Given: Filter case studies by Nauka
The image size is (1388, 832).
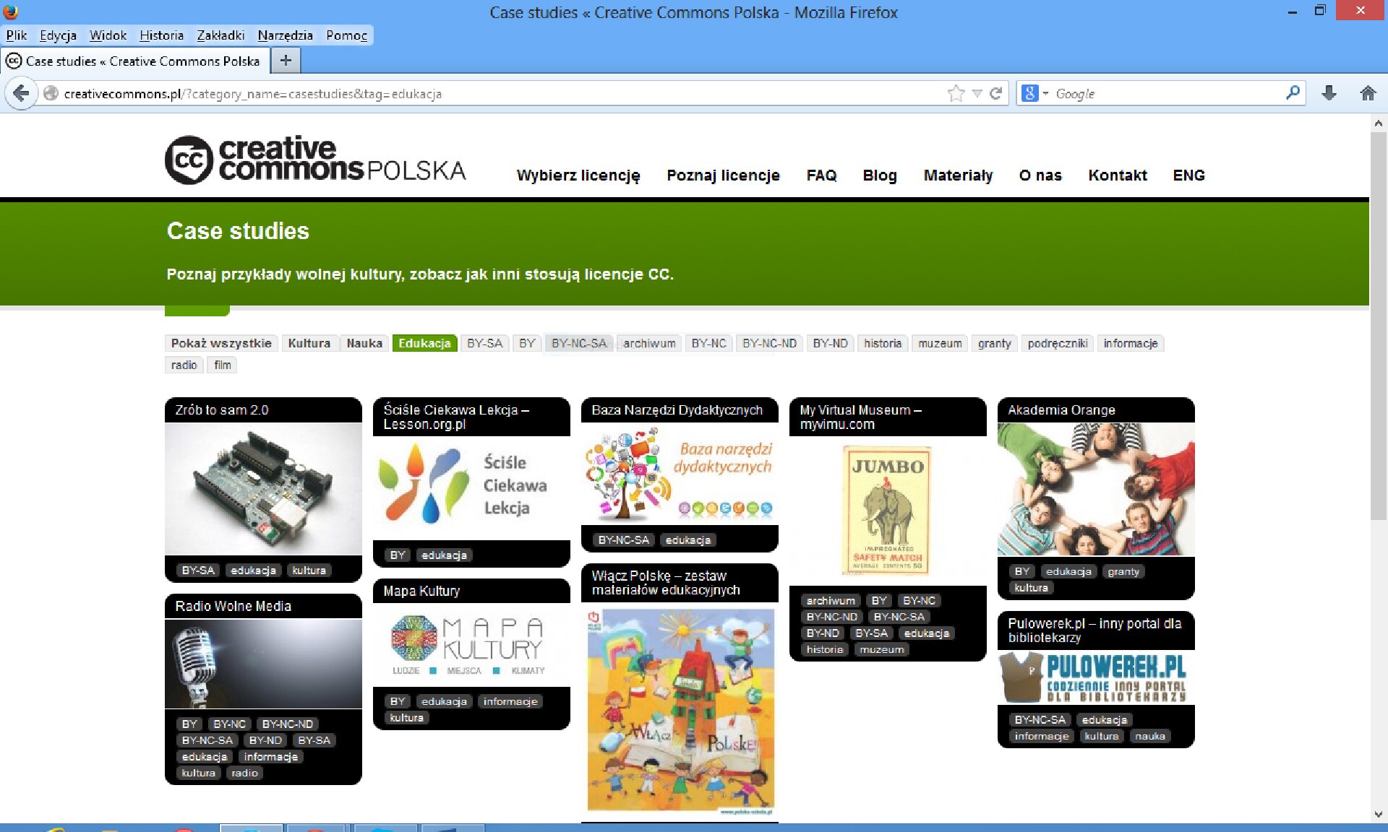Looking at the screenshot, I should (364, 344).
